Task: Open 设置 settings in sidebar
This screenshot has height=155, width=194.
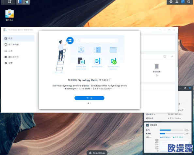Action: [18, 63]
